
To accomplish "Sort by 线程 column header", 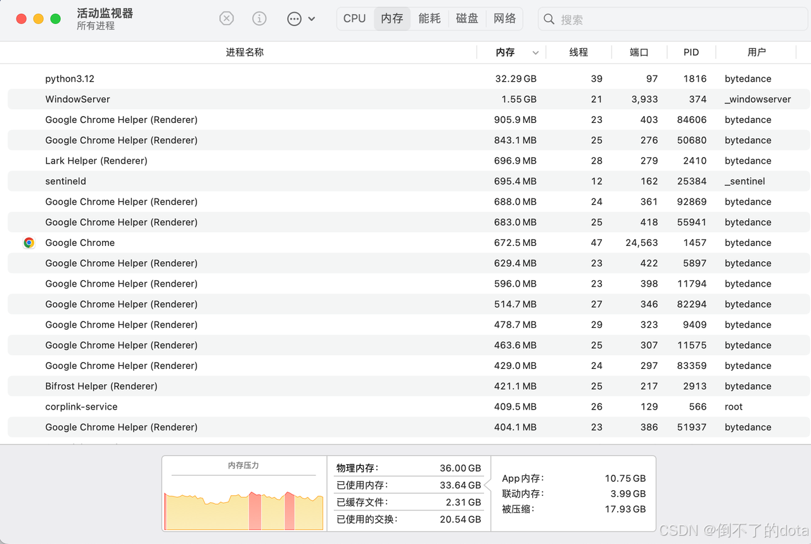I will click(578, 53).
